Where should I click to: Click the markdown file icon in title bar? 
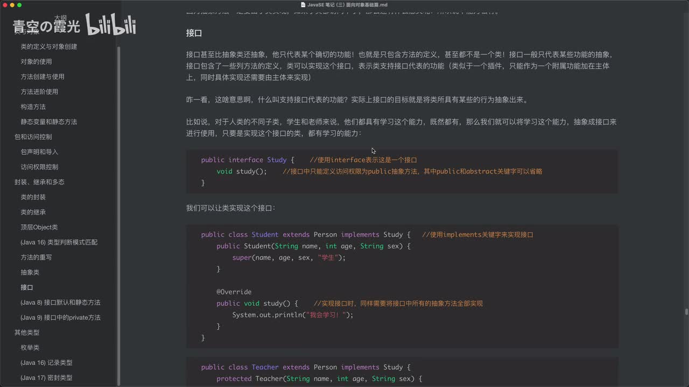(x=303, y=5)
